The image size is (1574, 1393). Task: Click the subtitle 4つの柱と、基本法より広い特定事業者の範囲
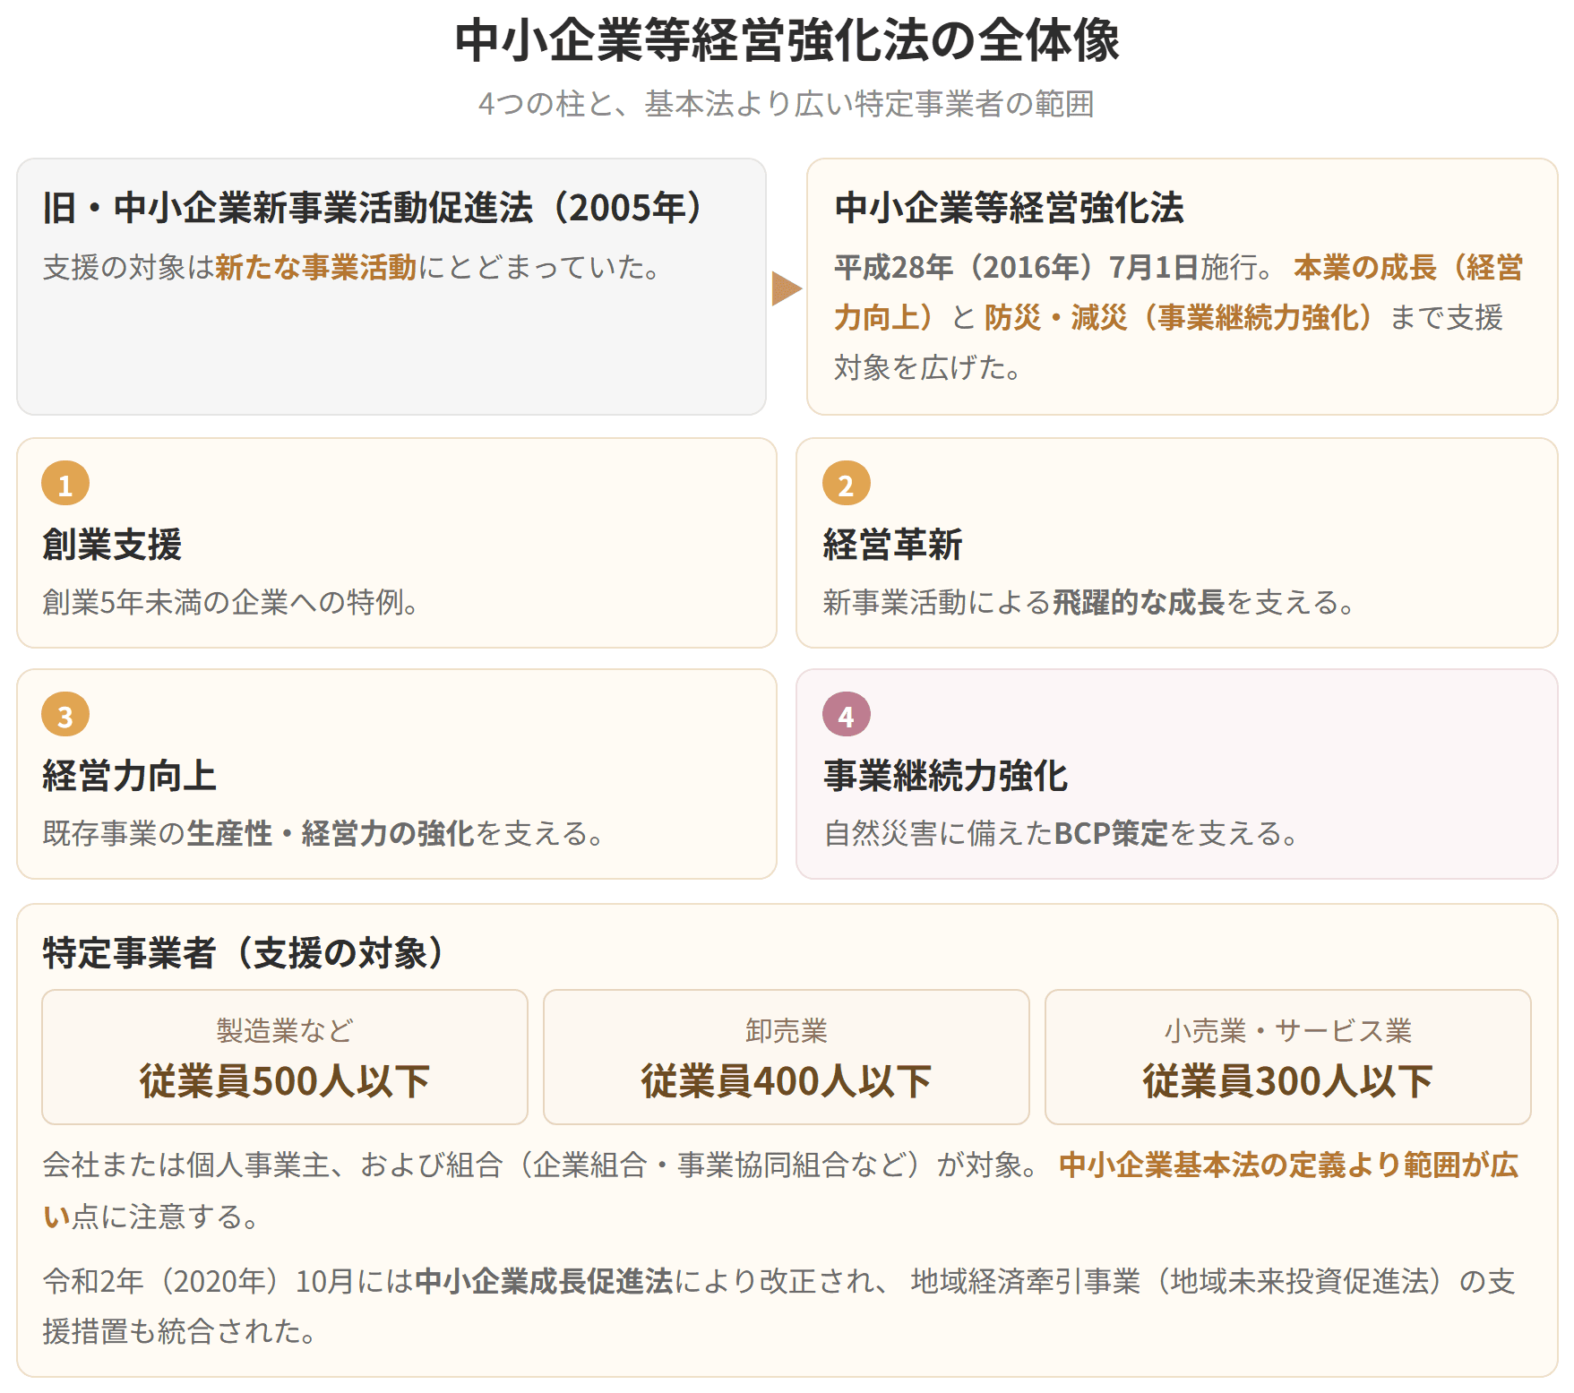(787, 104)
